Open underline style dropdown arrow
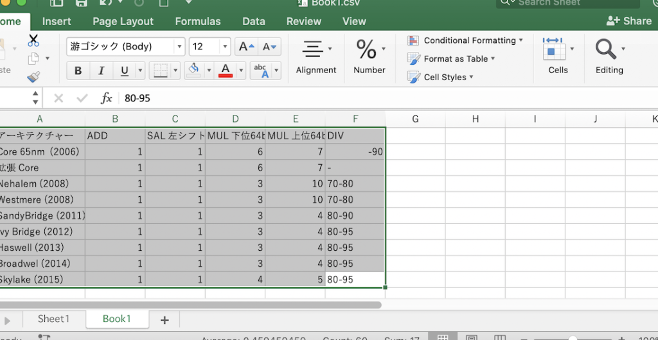This screenshot has height=340, width=658. (141, 71)
